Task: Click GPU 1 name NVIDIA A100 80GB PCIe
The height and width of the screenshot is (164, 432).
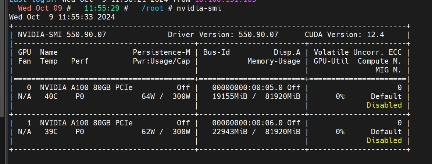Action: point(86,123)
